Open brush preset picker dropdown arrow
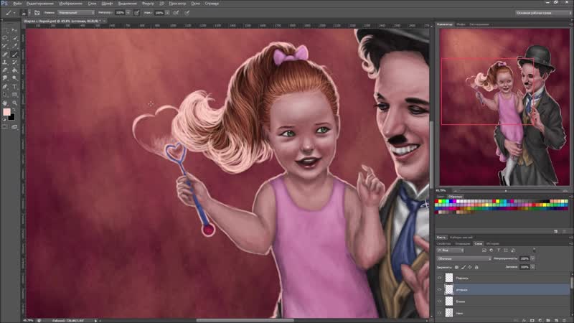Viewport: 574px width, 323px height. (29, 13)
